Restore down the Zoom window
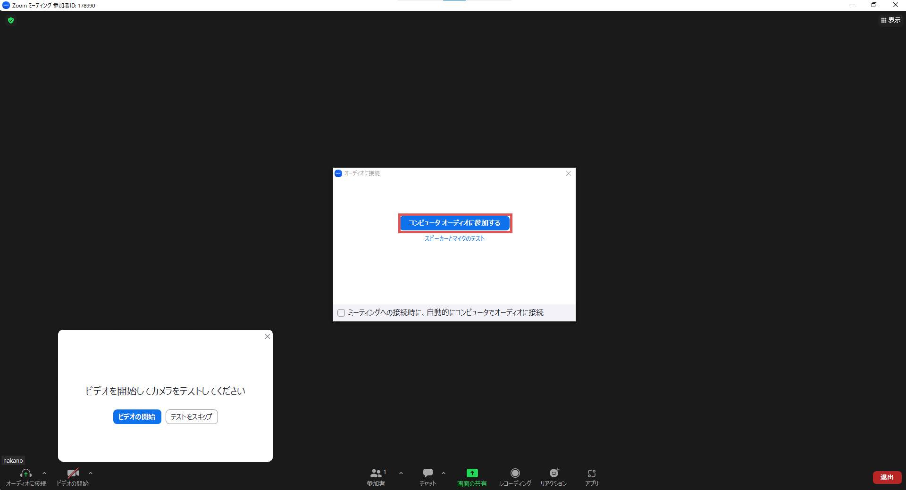Image resolution: width=906 pixels, height=490 pixels. click(x=874, y=5)
